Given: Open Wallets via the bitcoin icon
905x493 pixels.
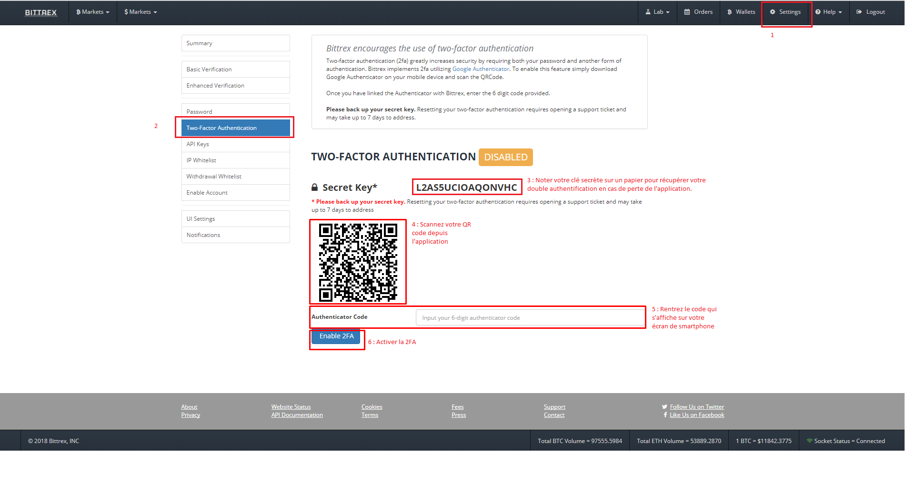Looking at the screenshot, I should (729, 12).
